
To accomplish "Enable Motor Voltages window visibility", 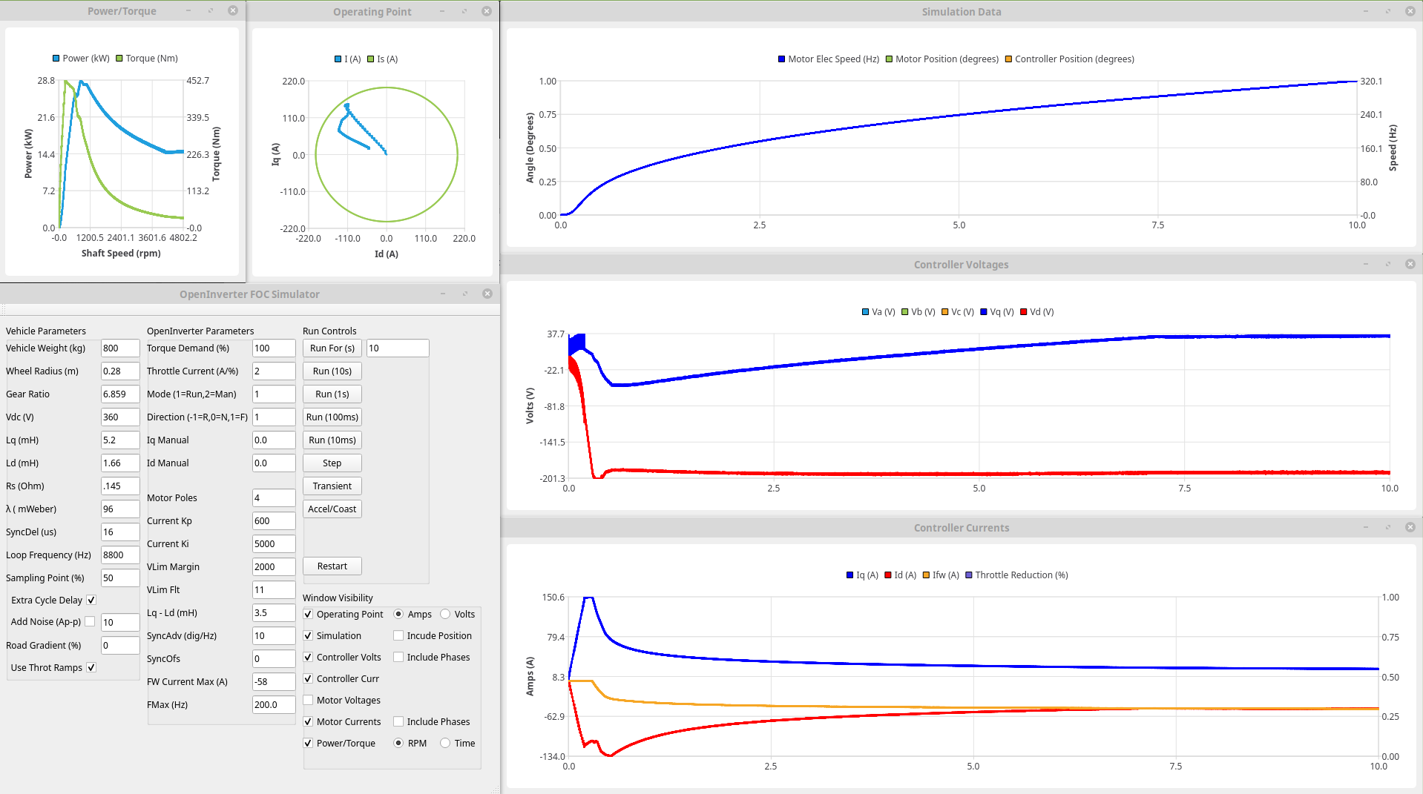I will pyautogui.click(x=308, y=700).
